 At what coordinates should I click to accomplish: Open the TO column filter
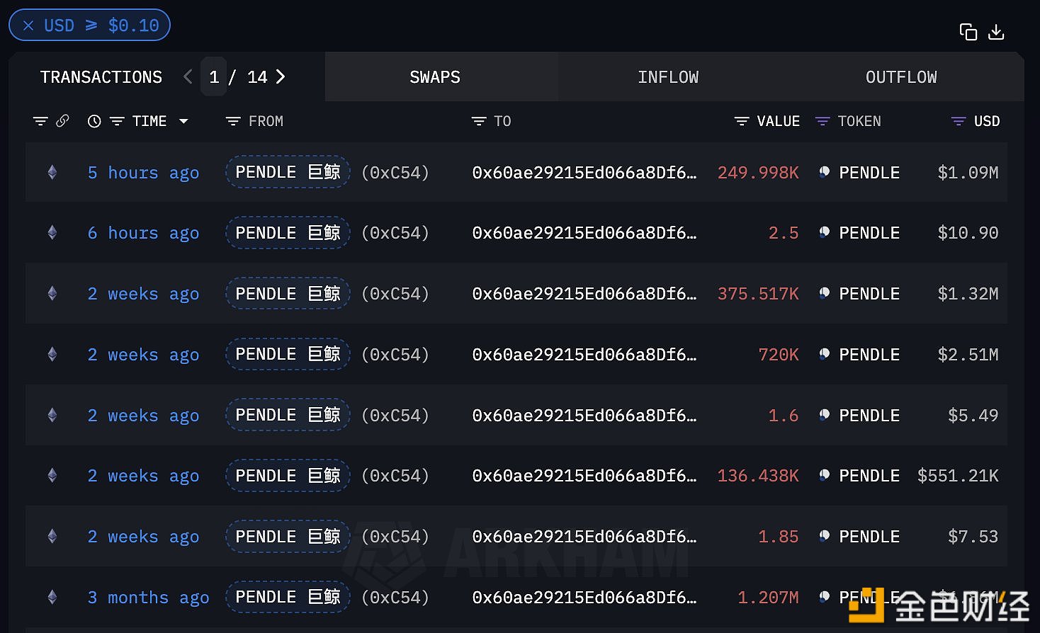click(479, 121)
